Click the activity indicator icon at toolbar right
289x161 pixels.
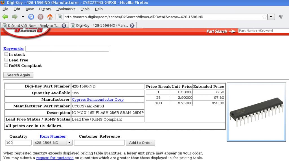[x=281, y=17]
